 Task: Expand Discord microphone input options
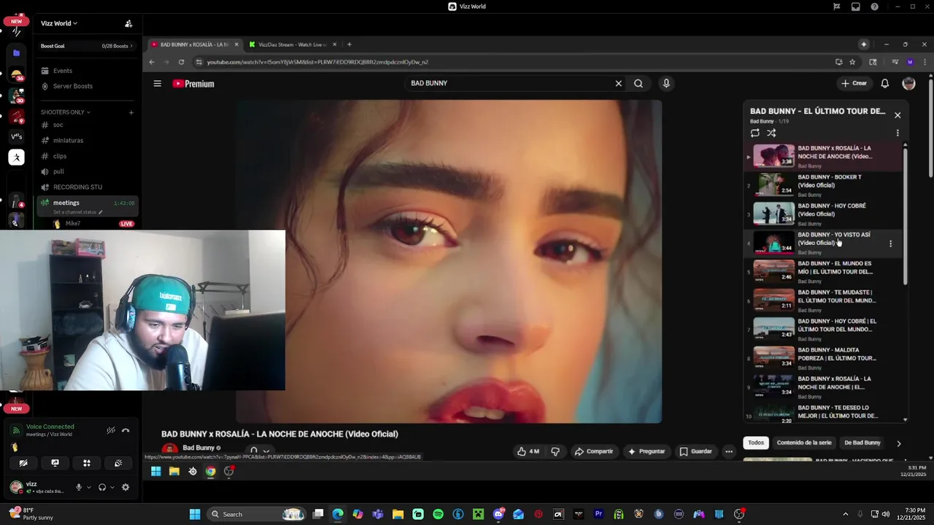(89, 487)
